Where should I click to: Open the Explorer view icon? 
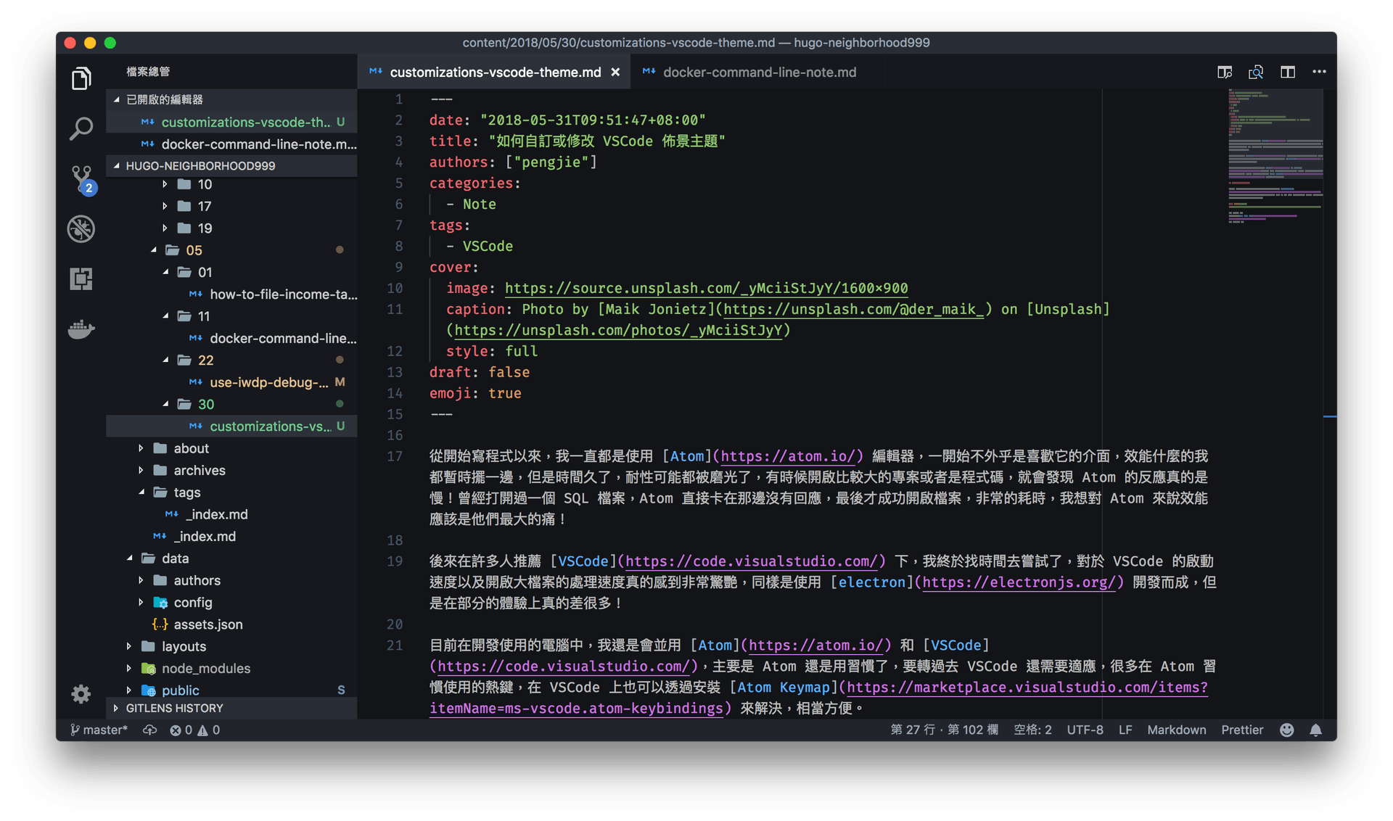point(81,78)
